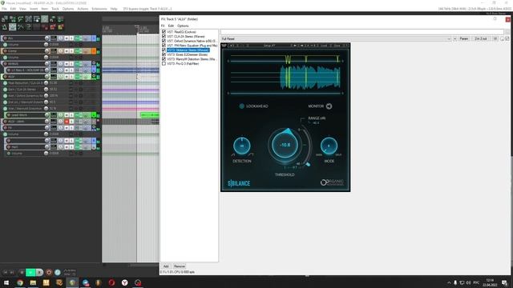This screenshot has width=513, height=288.
Task: Toggle the PM-Retro Equaliser effect checkbox
Action: pyautogui.click(x=164, y=46)
